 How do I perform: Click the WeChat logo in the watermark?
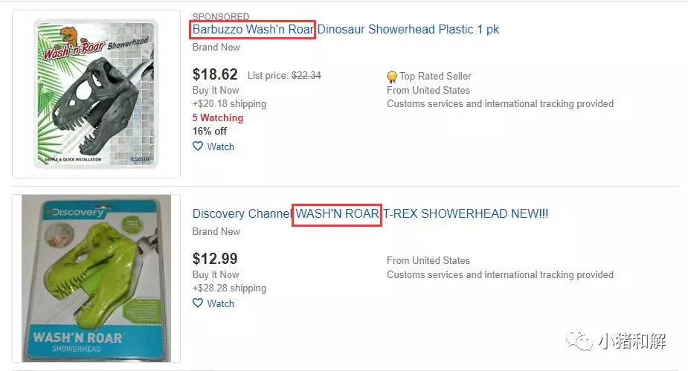(577, 341)
